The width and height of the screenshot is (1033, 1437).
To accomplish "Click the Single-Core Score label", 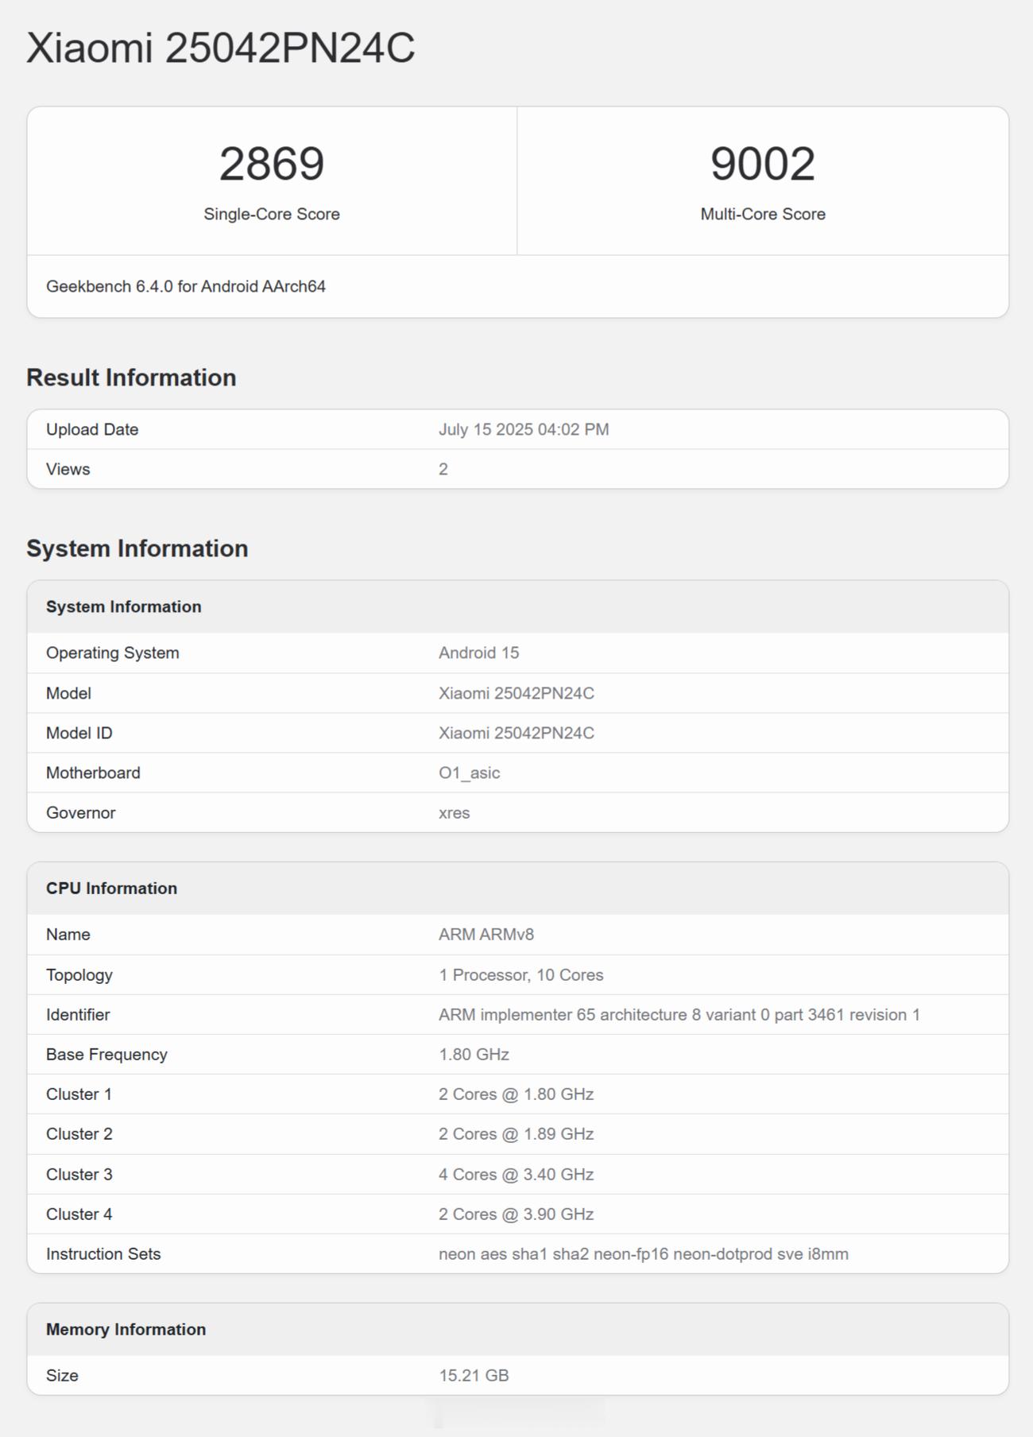I will 272,214.
